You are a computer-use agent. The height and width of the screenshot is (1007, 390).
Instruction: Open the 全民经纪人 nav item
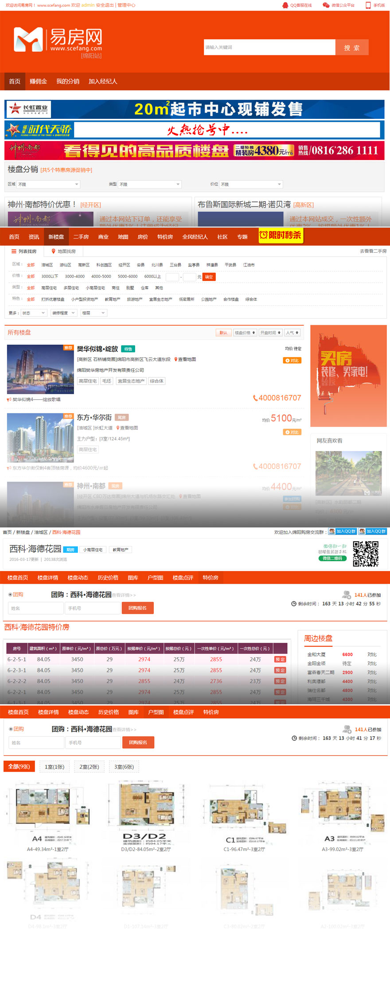pyautogui.click(x=195, y=237)
